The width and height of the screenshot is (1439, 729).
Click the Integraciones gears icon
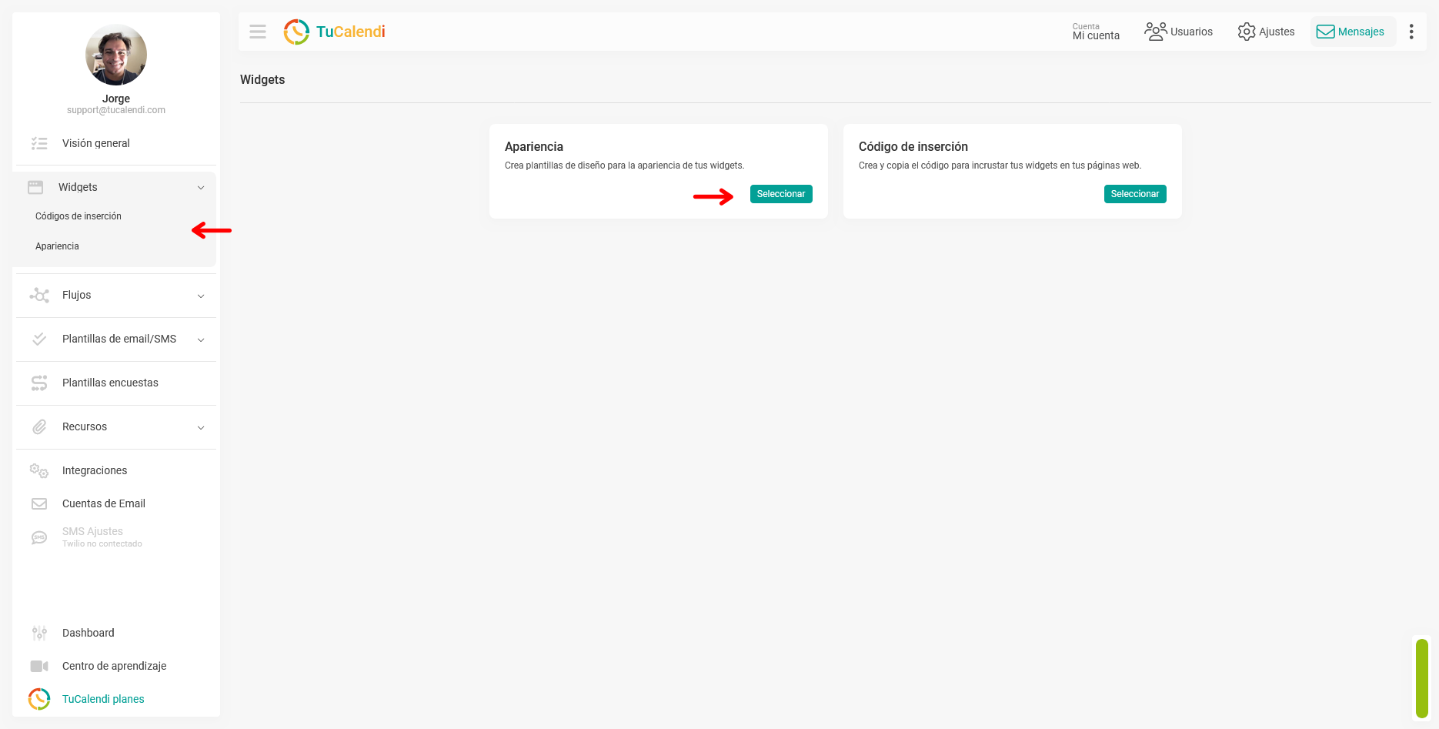39,470
